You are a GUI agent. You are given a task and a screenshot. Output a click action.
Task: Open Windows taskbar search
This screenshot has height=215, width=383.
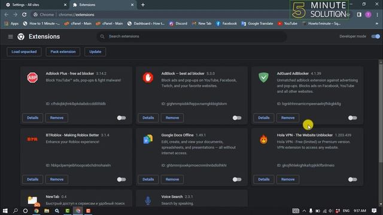pos(15,211)
